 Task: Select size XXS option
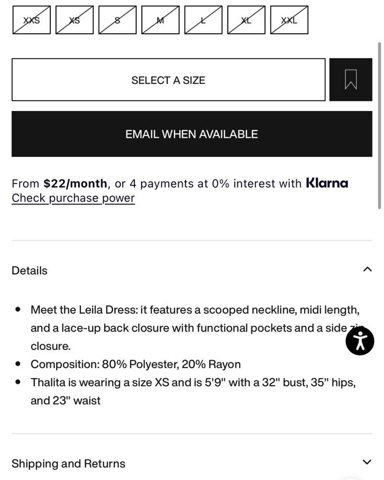point(32,20)
